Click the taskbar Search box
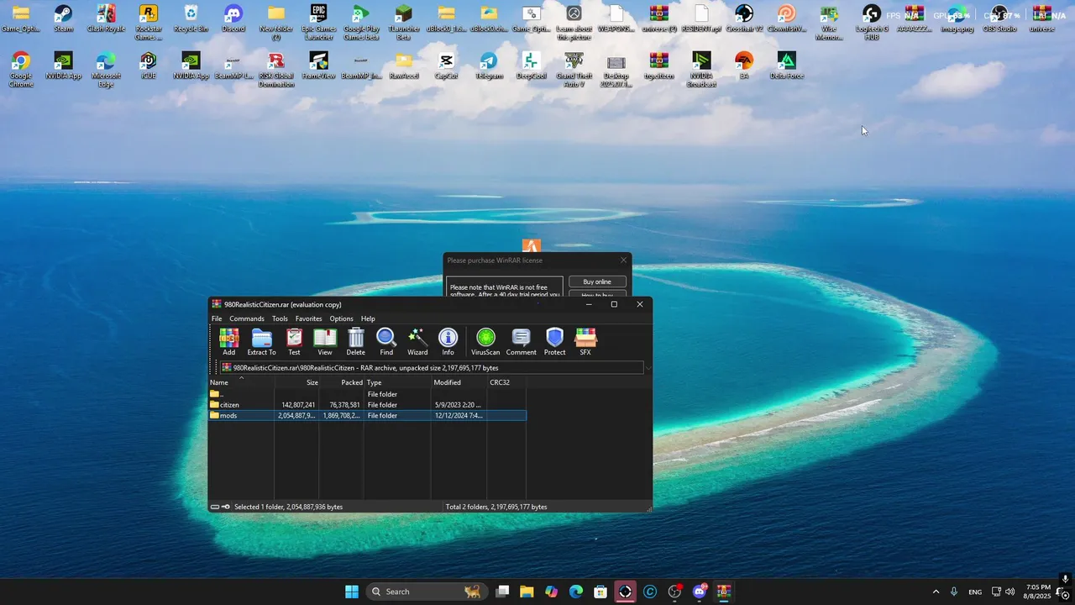Viewport: 1075px width, 605px height. click(426, 592)
